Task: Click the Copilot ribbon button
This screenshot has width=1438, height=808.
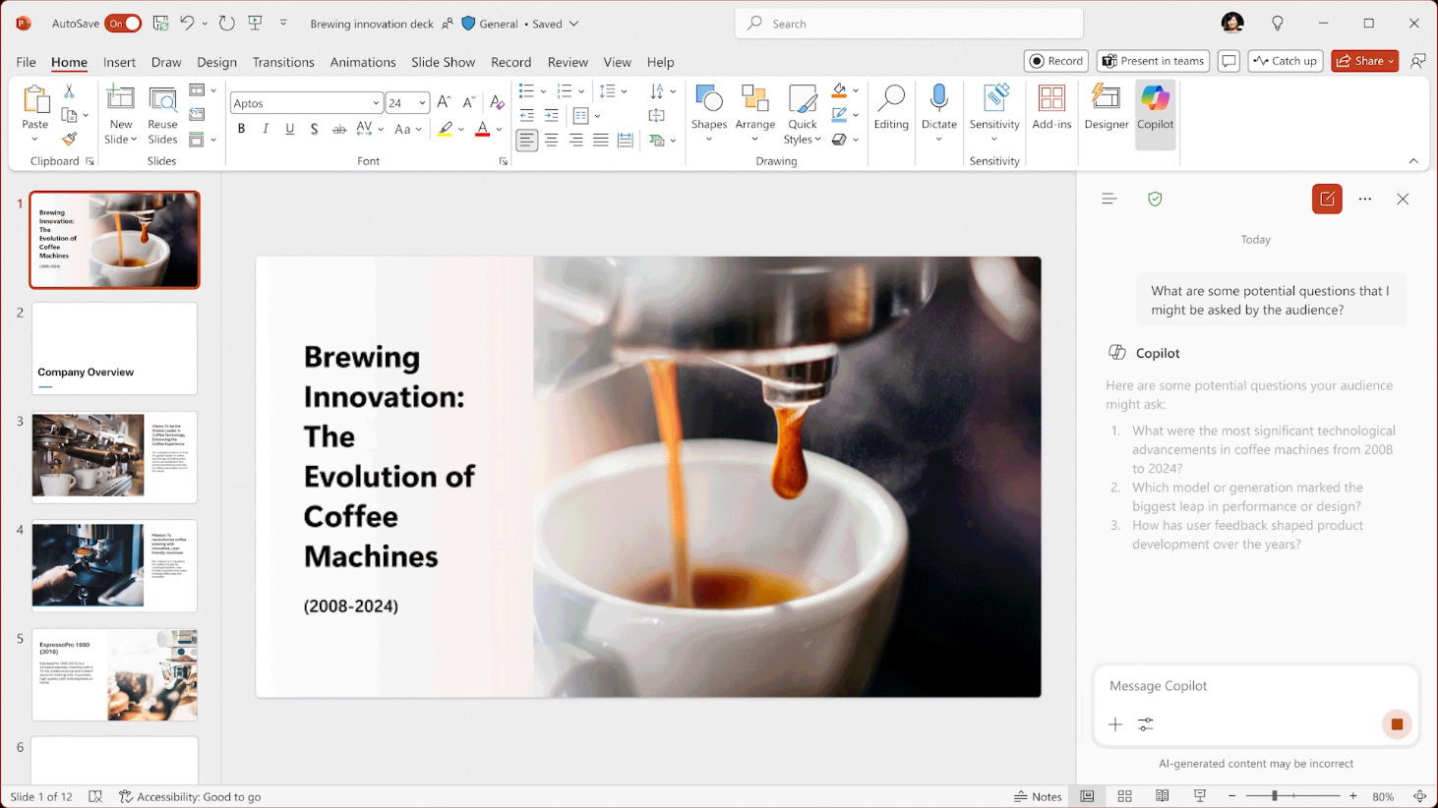Action: pos(1155,108)
